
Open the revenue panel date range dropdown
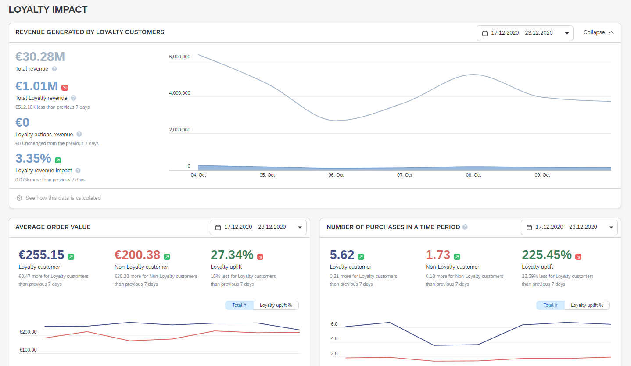pos(567,33)
